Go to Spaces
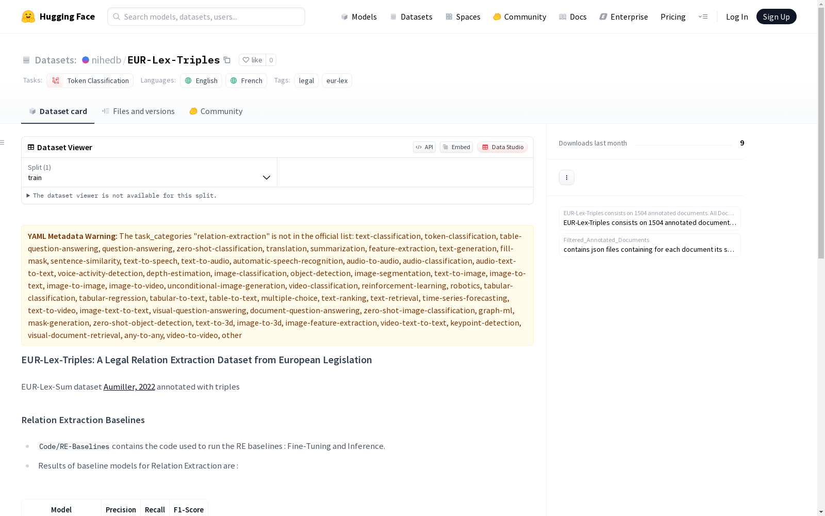 [x=463, y=17]
